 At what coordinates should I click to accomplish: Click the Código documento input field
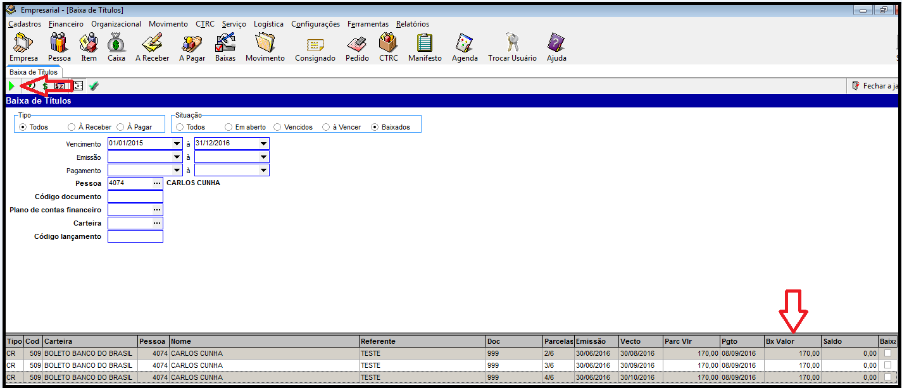(135, 197)
